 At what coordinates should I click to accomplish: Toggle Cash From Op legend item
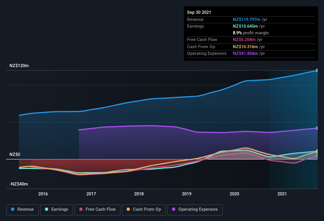[144, 210]
